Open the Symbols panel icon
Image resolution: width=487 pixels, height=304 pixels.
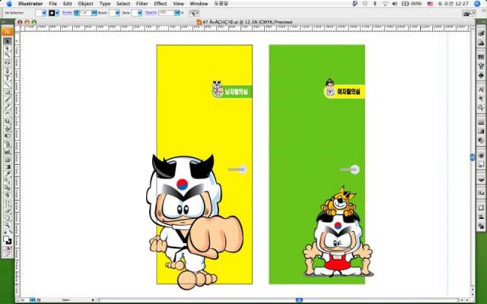click(x=481, y=75)
